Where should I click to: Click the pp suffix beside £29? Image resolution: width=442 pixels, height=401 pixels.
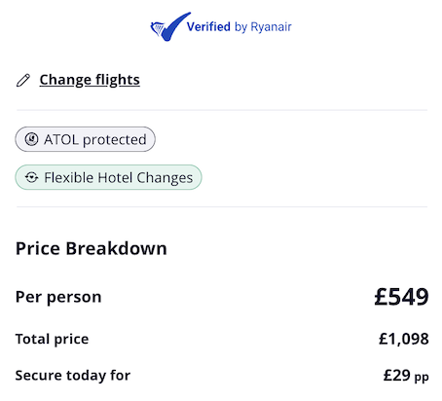tap(422, 378)
